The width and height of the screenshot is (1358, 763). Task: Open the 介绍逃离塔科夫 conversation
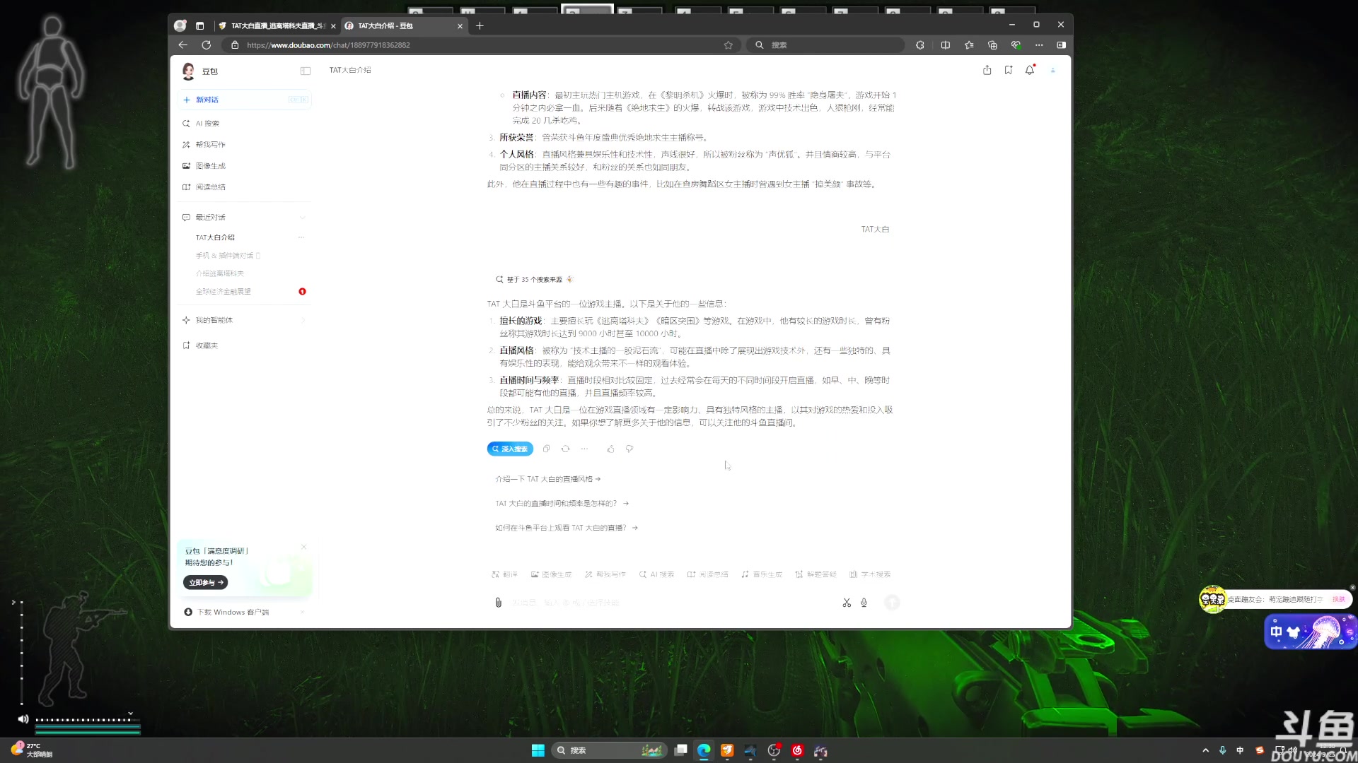click(x=220, y=273)
